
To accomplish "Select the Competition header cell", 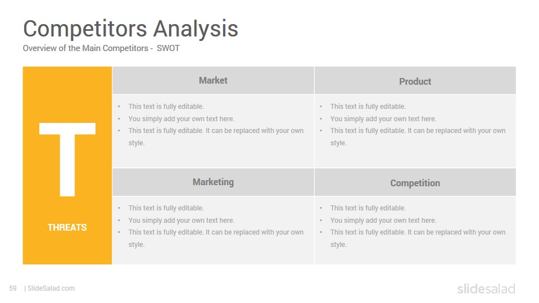I will pos(415,182).
